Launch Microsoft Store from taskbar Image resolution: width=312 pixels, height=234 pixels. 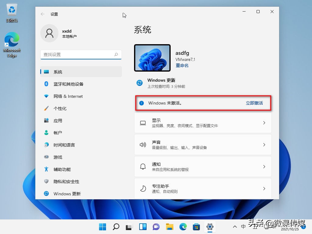pyautogui.click(x=196, y=227)
